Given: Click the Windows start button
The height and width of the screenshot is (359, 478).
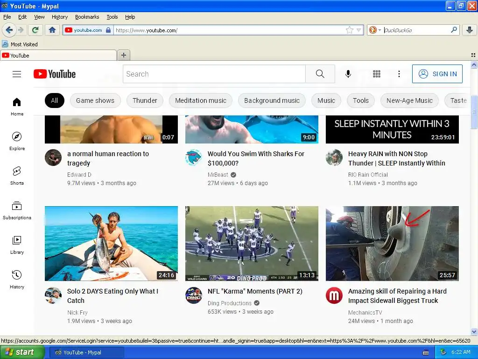Looking at the screenshot, I should (22, 352).
